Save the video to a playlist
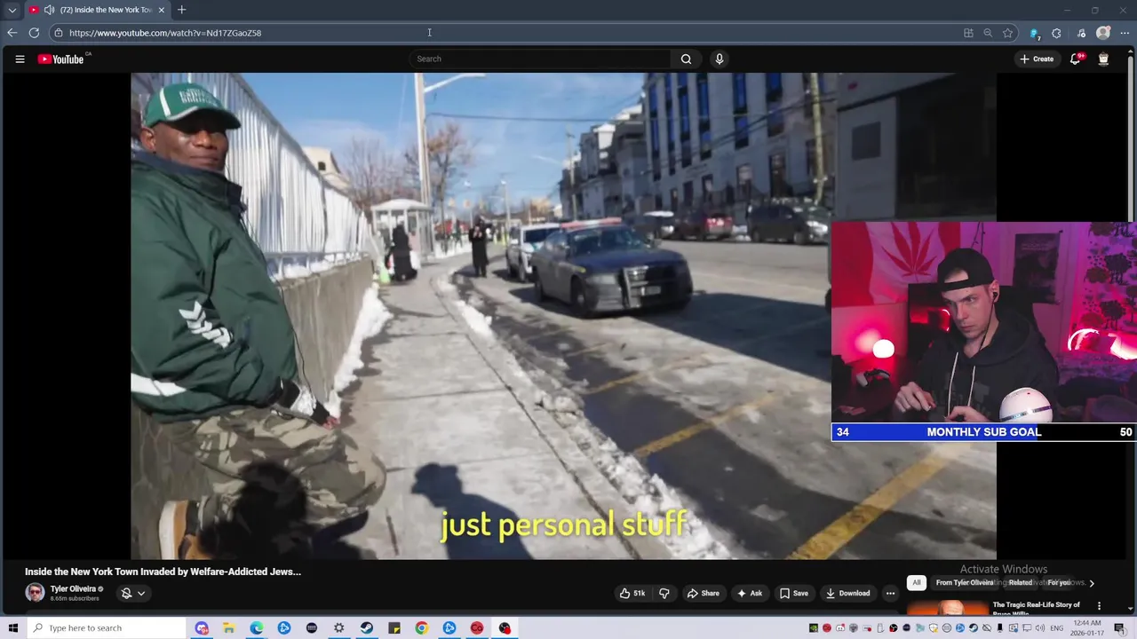The image size is (1137, 639). click(x=793, y=593)
